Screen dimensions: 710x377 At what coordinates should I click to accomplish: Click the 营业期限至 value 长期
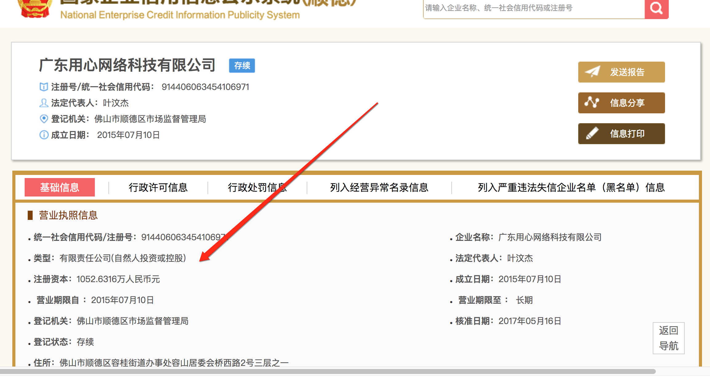[x=524, y=300]
